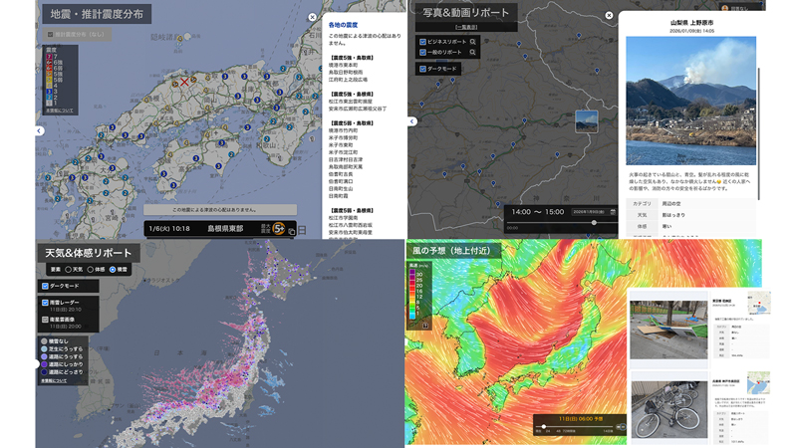Screen dimensions: 797x448
Task: Toggle the estimated seismic intensity distribution checkbox
Action: click(x=50, y=35)
